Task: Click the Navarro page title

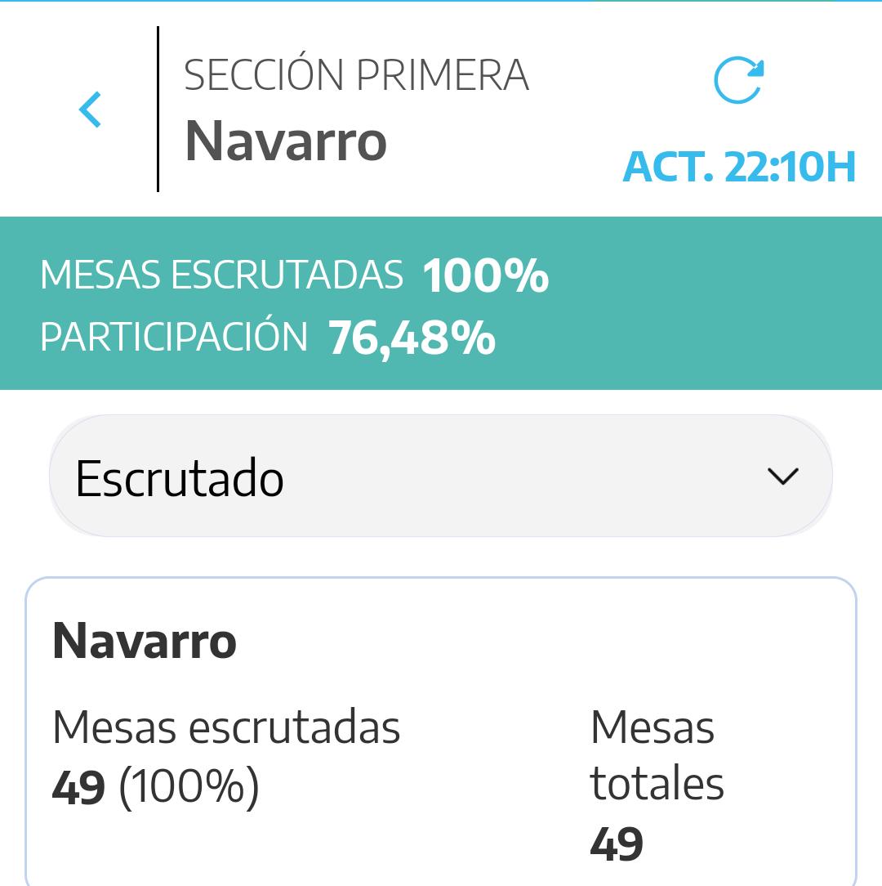Action: (286, 141)
